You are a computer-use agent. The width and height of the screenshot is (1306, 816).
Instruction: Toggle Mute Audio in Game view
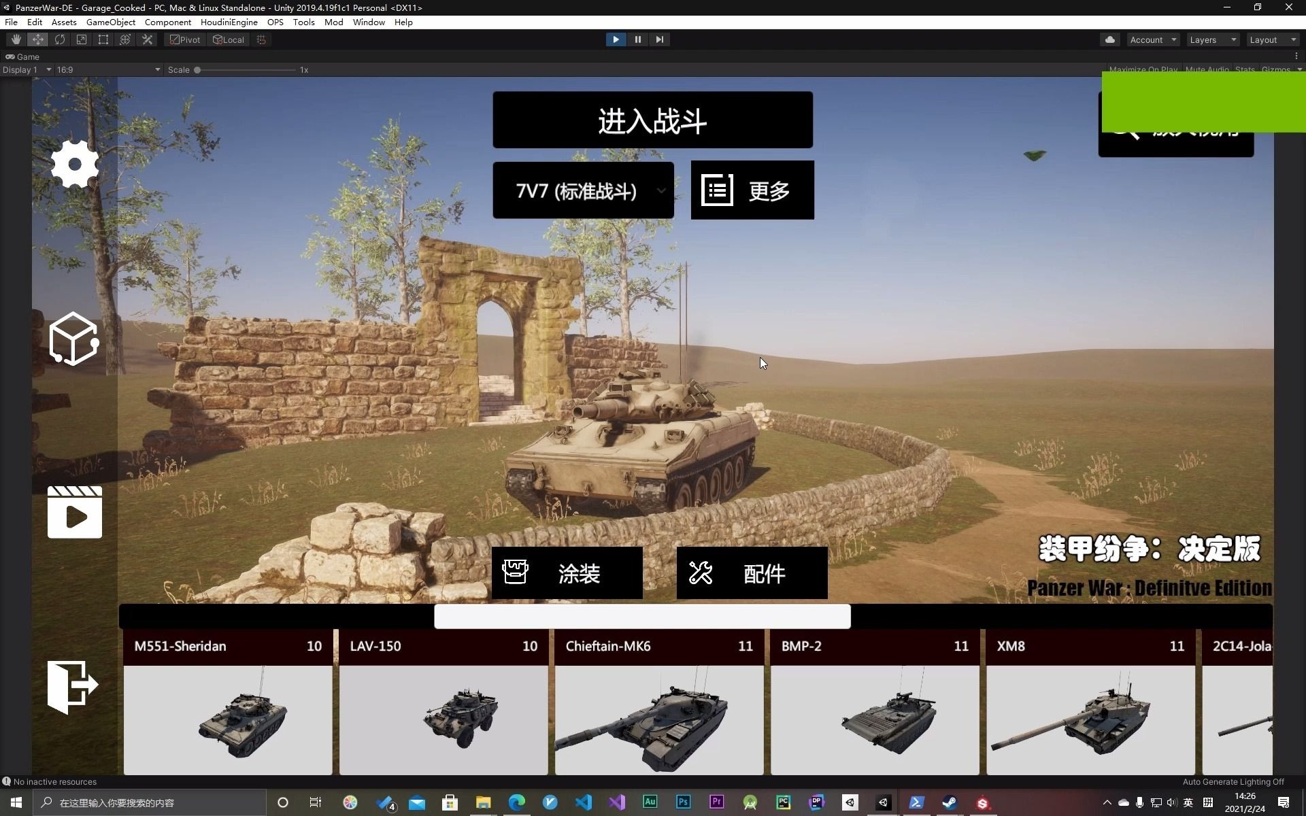[x=1207, y=69]
